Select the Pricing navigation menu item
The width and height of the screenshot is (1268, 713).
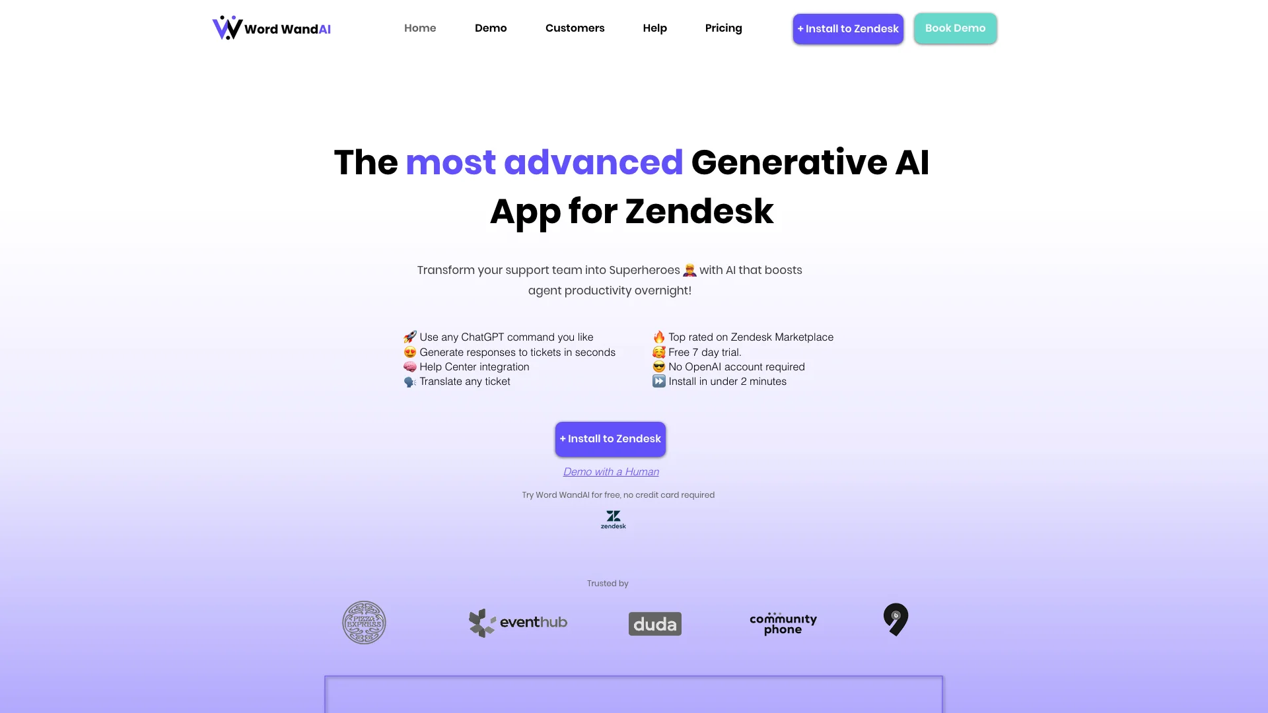(x=724, y=28)
